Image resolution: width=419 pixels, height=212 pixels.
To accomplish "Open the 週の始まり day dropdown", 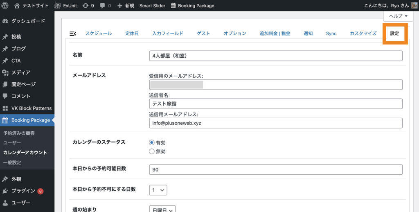I will click(162, 209).
